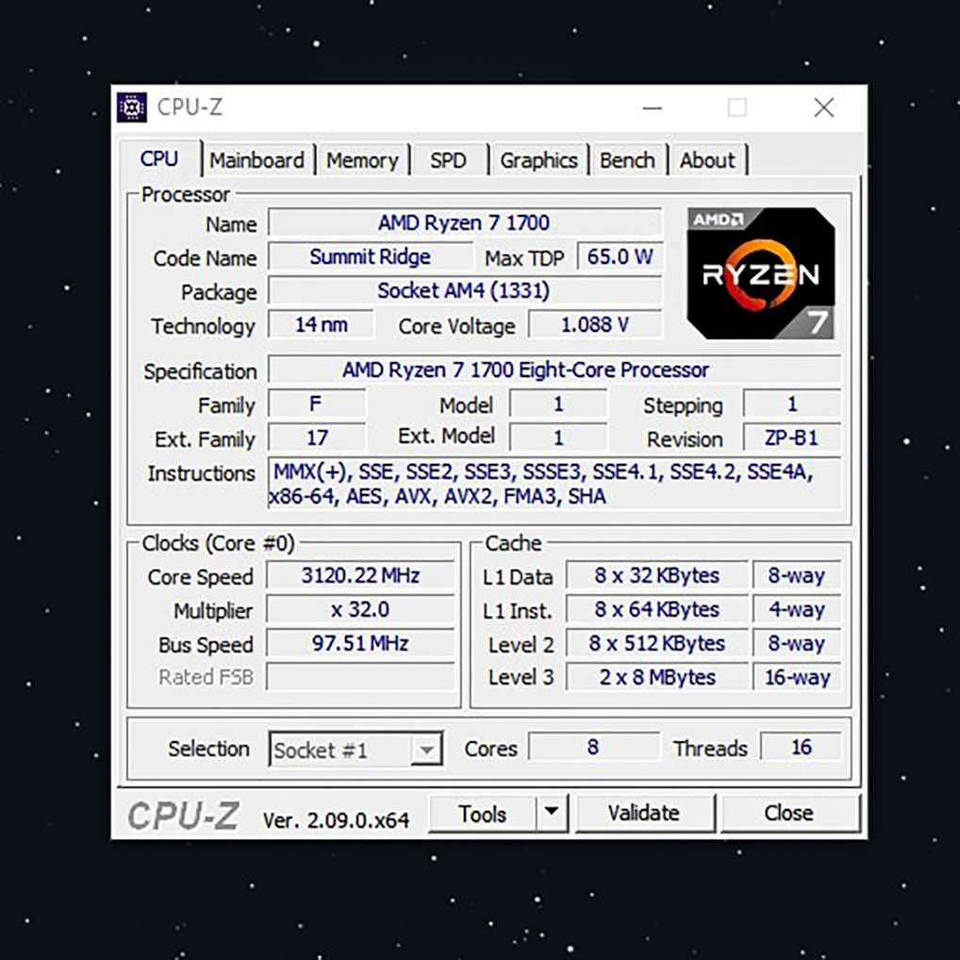Image resolution: width=960 pixels, height=960 pixels.
Task: Click the Tools button
Action: 483,814
